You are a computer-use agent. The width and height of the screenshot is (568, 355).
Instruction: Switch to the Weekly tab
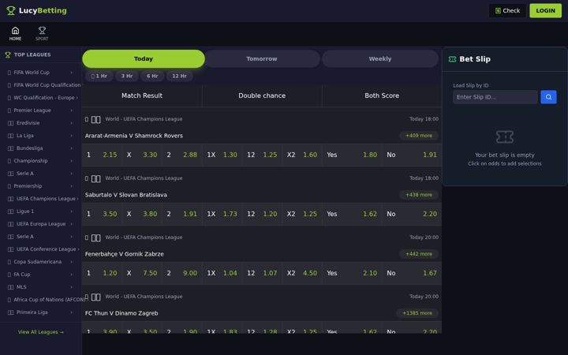pos(380,58)
